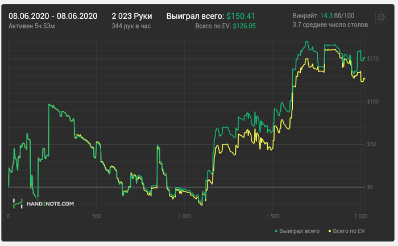Viewport: 398px width, 246px height.
Task: Click the yellow 'Всего по EV' legend dot
Action: (x=330, y=231)
